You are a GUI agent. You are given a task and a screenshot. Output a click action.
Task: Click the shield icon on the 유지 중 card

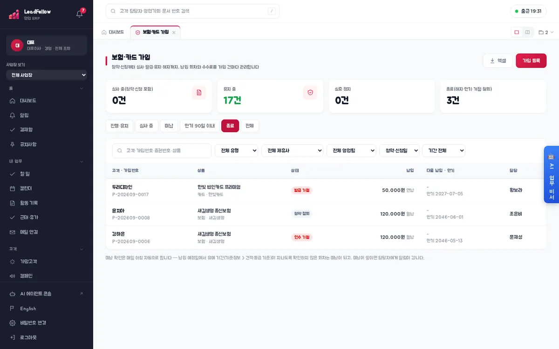coord(310,93)
